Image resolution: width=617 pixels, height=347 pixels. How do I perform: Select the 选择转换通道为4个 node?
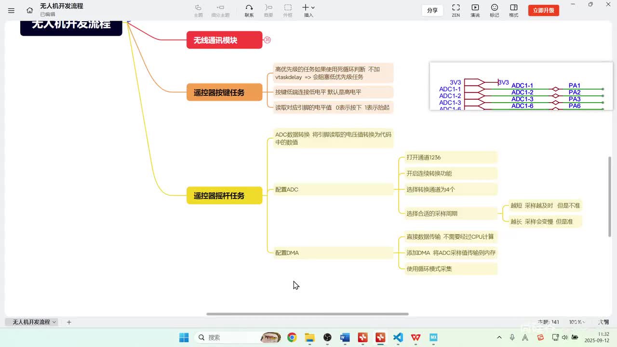pyautogui.click(x=451, y=189)
